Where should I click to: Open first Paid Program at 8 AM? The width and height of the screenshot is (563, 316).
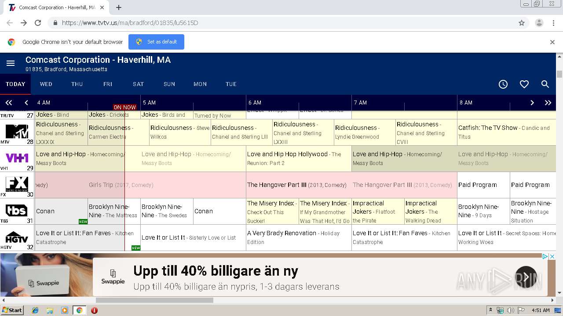[483, 185]
